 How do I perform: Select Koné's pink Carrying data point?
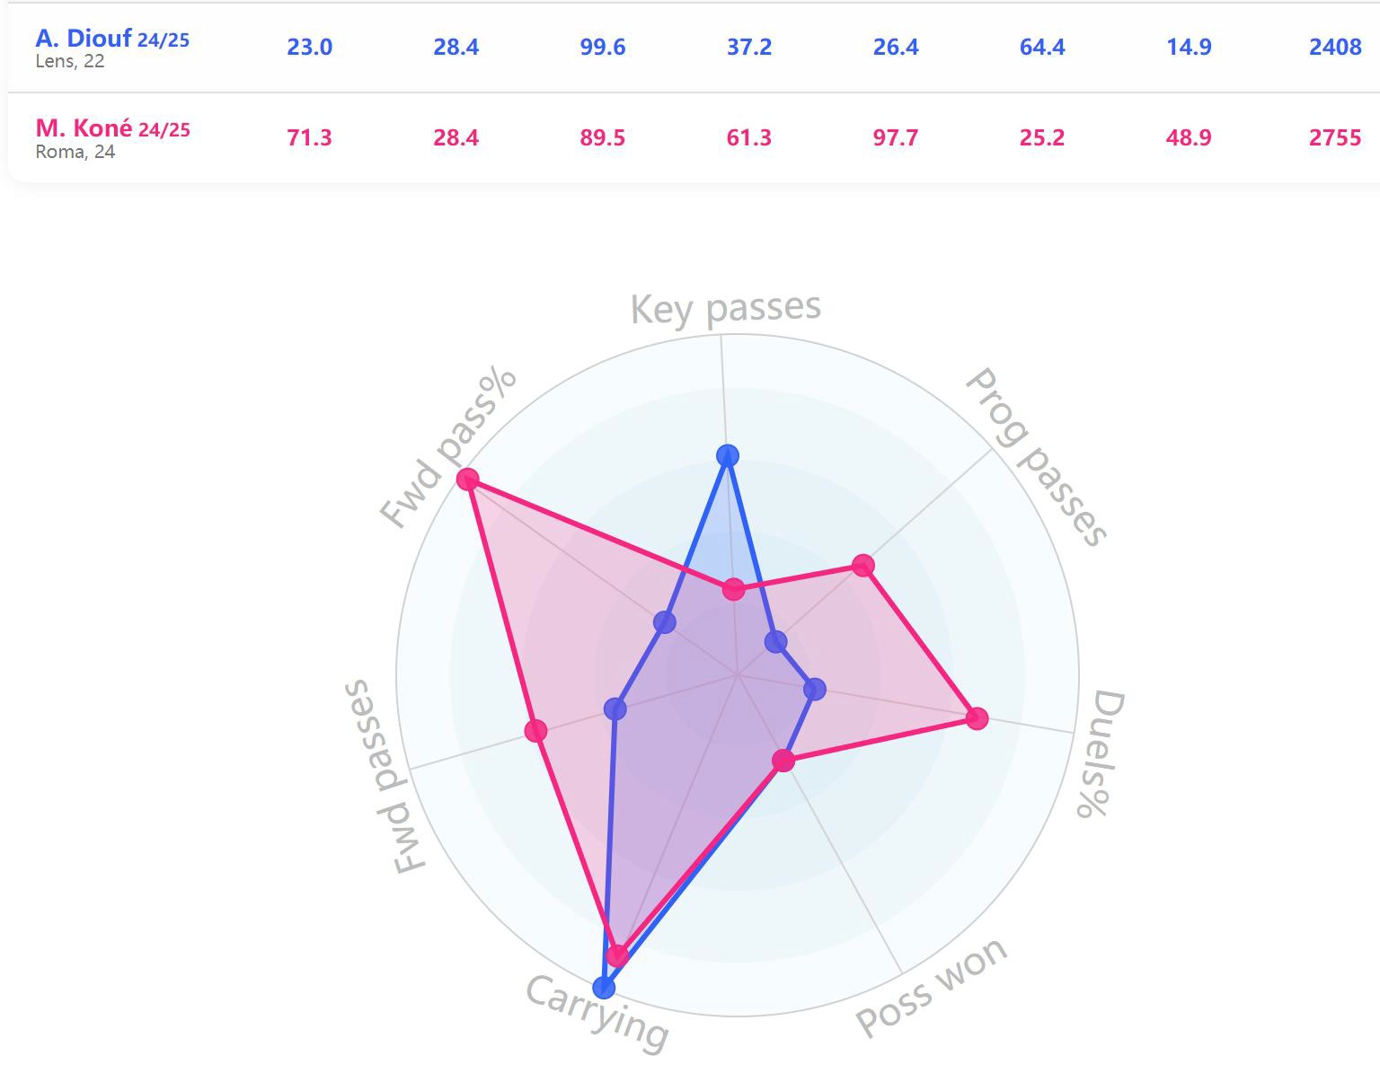pos(616,955)
